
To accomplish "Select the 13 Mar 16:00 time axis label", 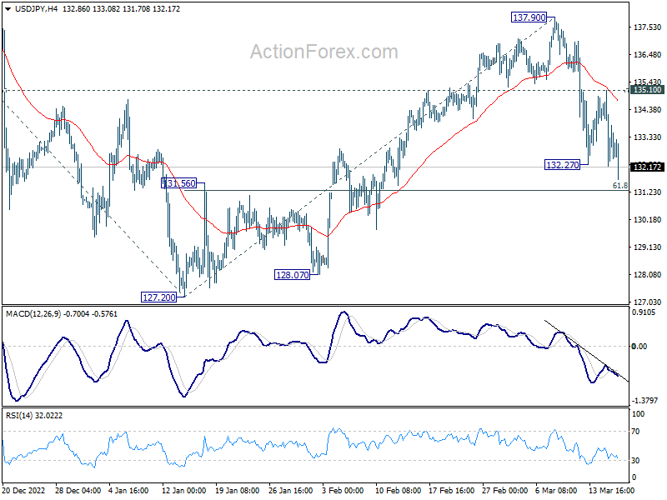I will tap(611, 491).
